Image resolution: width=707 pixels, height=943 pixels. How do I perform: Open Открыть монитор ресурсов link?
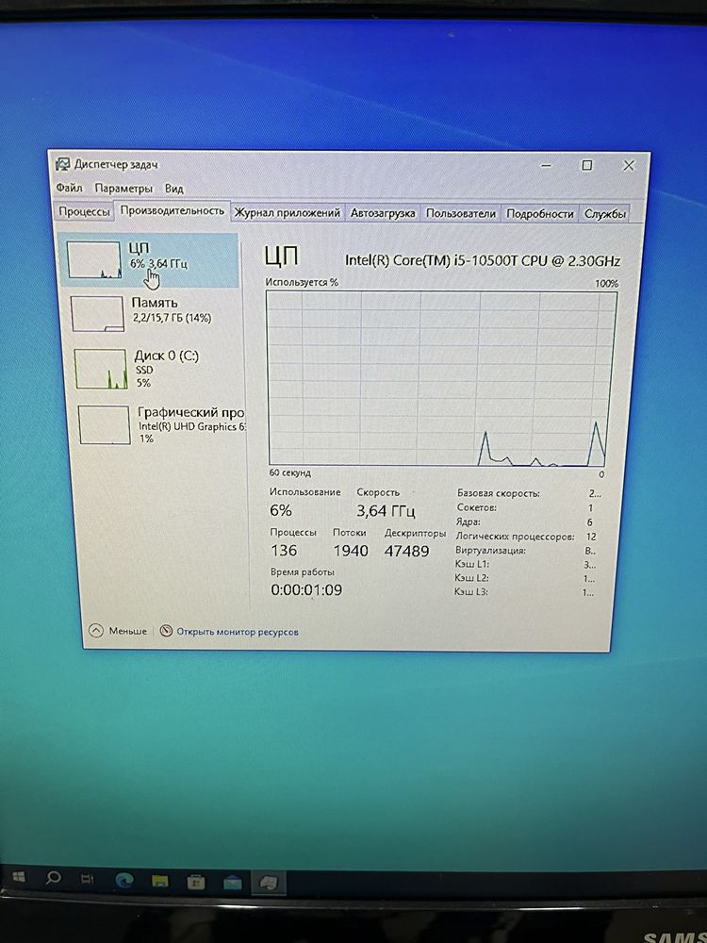[237, 632]
